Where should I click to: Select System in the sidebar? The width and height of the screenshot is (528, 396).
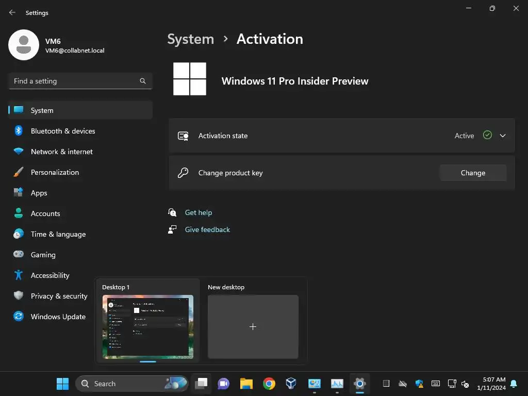coord(80,110)
